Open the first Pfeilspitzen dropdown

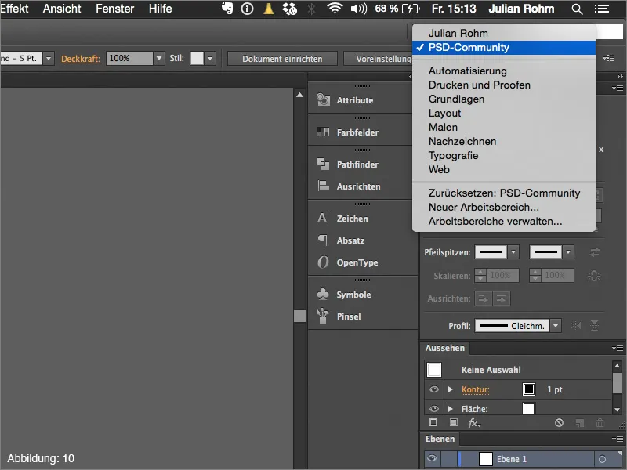pyautogui.click(x=513, y=252)
